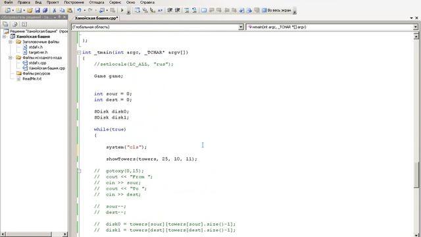The image size is (421, 237).
Task: Close the Solution Explorer panel
Action: [64, 17]
